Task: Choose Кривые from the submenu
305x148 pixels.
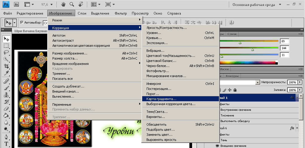Action: coord(180,38)
